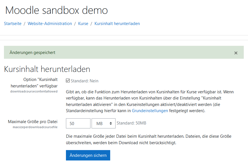The image size is (248, 163).
Task: Click the "Kursinhalt herunterladen" page heading
Action: tap(47, 69)
